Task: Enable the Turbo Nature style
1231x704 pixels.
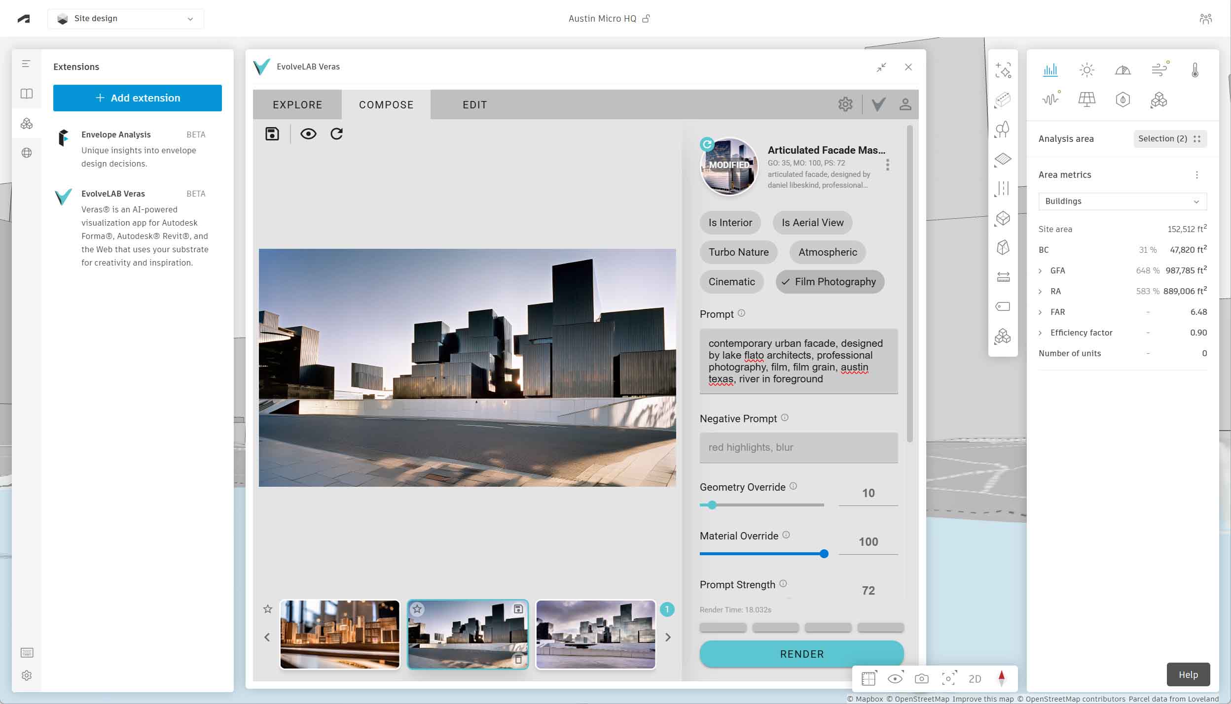Action: [x=738, y=252]
